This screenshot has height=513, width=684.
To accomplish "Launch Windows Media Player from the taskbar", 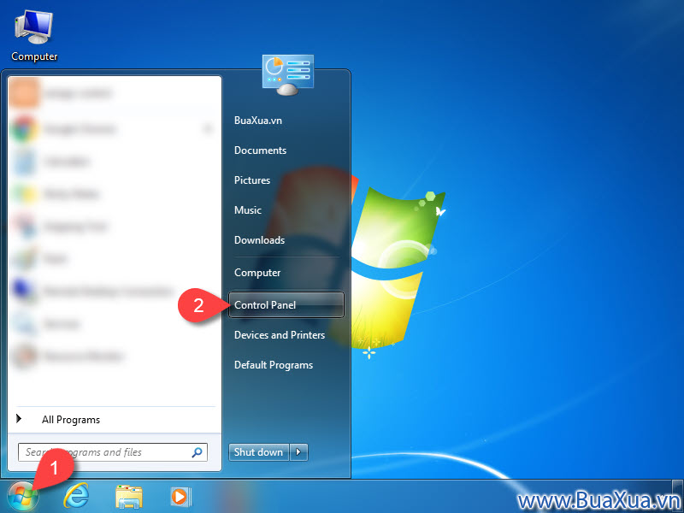I will click(x=180, y=497).
